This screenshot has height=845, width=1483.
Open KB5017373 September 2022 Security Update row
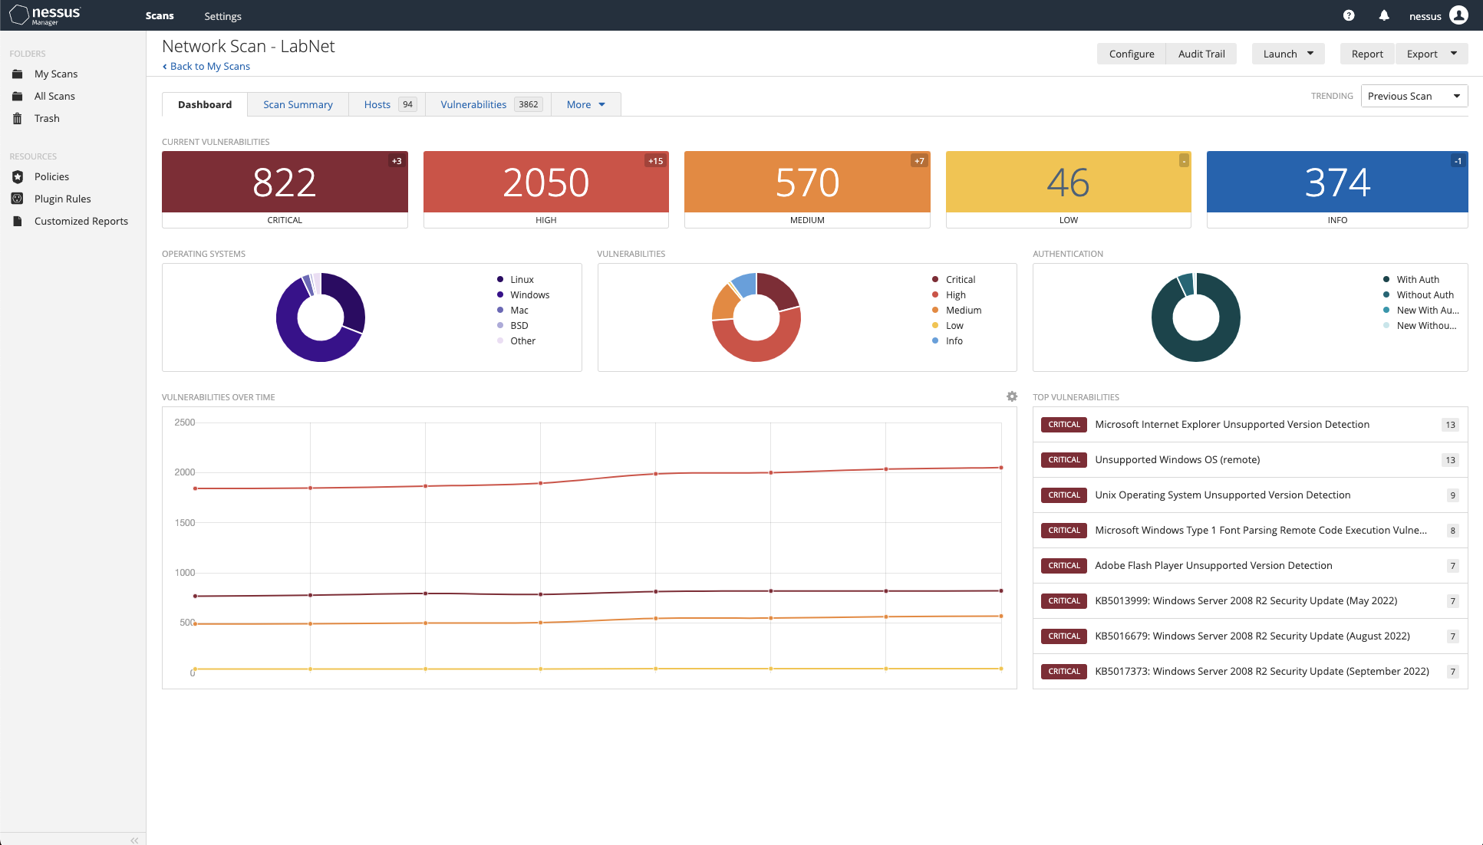tap(1250, 671)
